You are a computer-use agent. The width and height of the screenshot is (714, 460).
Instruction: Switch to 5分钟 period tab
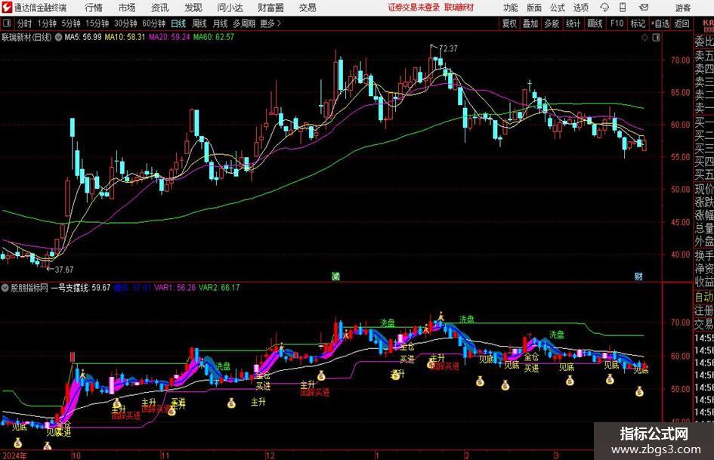pos(71,23)
